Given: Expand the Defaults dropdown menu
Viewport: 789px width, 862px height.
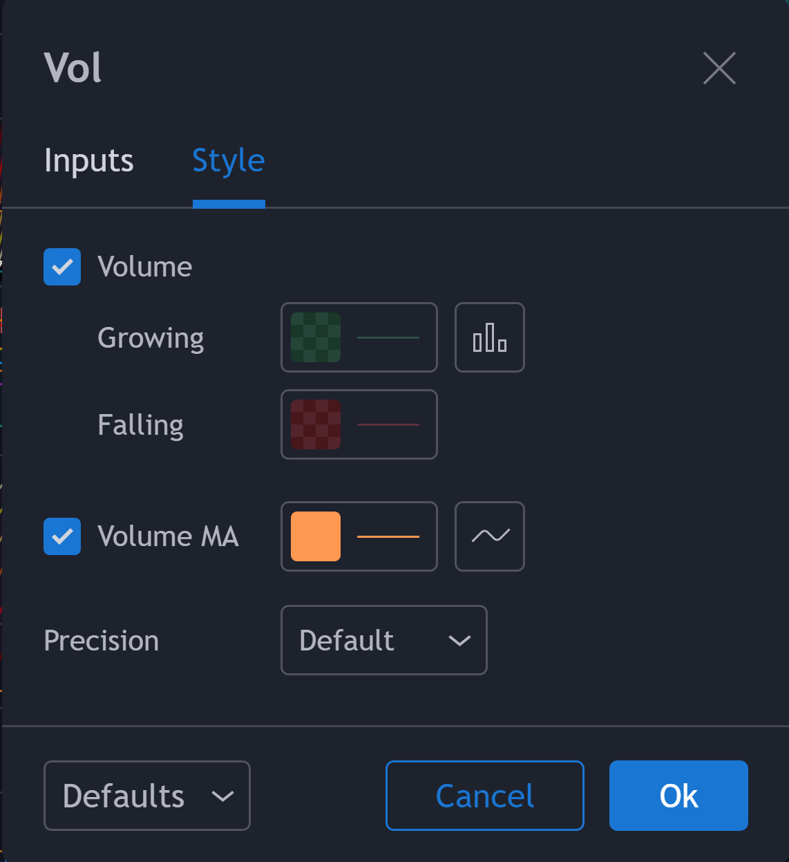Looking at the screenshot, I should (x=146, y=796).
